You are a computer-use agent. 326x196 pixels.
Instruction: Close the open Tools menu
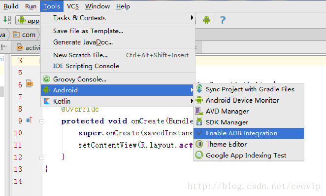pyautogui.click(x=52, y=6)
